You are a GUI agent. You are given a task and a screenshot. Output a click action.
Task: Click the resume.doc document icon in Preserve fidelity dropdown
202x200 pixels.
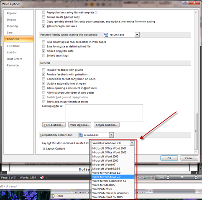click(106, 35)
